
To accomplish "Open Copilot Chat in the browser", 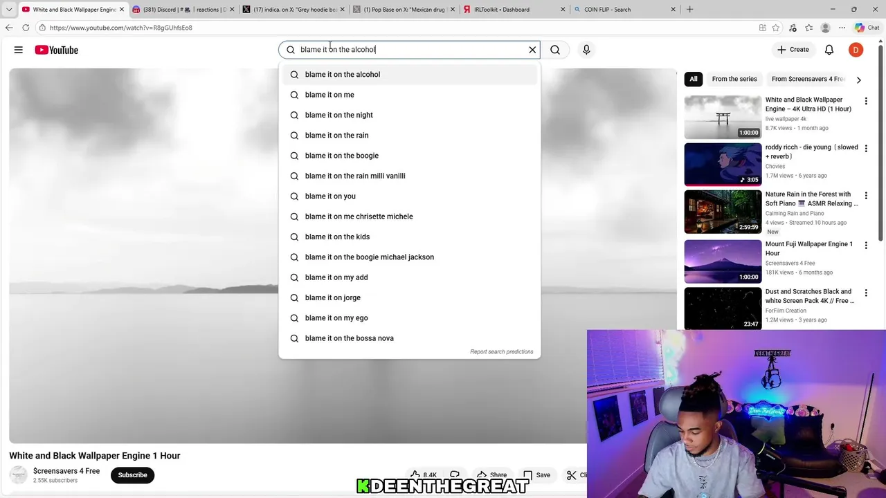I will coord(867,28).
